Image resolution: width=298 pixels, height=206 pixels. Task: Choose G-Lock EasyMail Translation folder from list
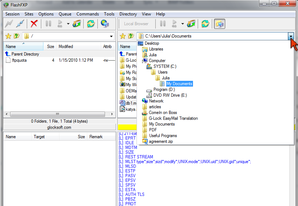pyautogui.click(x=173, y=118)
